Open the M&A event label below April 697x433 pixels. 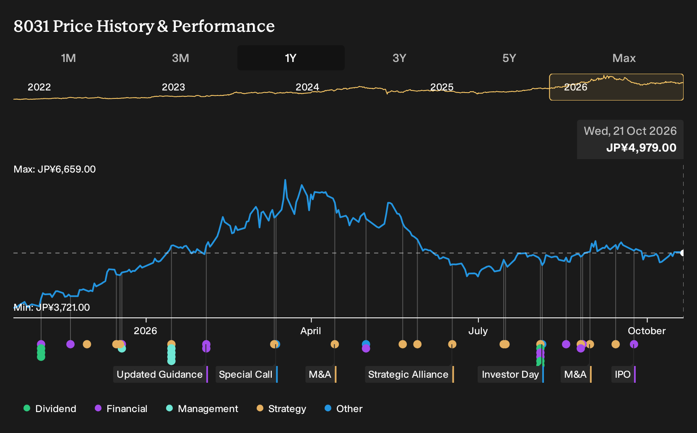pyautogui.click(x=321, y=374)
